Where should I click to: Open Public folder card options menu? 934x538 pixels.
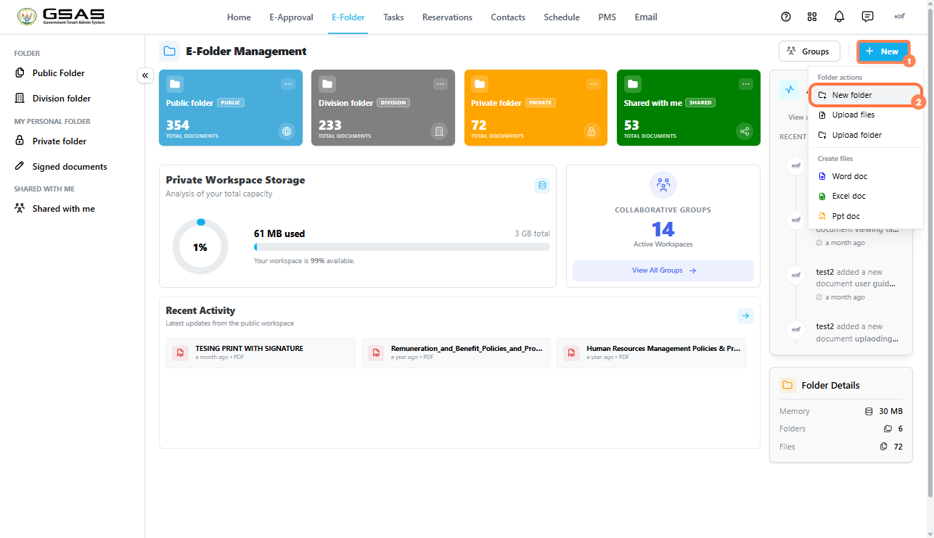(x=288, y=84)
